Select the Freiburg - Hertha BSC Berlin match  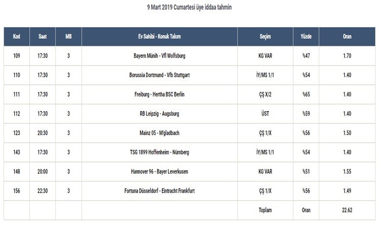(x=160, y=94)
